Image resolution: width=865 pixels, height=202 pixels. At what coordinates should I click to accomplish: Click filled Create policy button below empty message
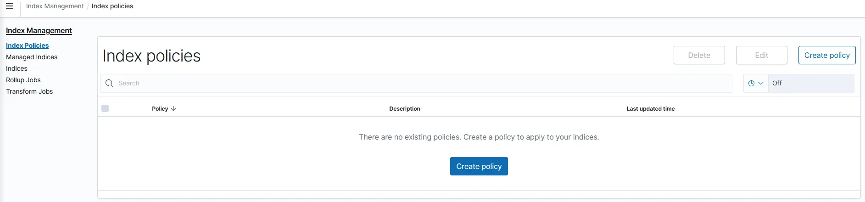click(x=479, y=166)
